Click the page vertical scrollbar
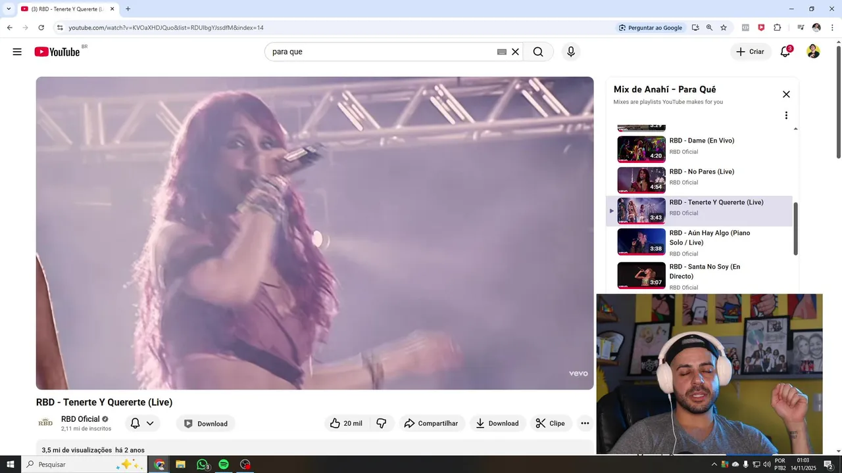The height and width of the screenshot is (473, 842). [838, 102]
